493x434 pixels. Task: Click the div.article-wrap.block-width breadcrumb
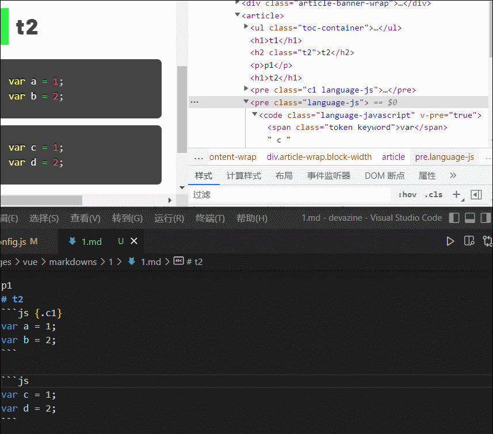point(319,157)
